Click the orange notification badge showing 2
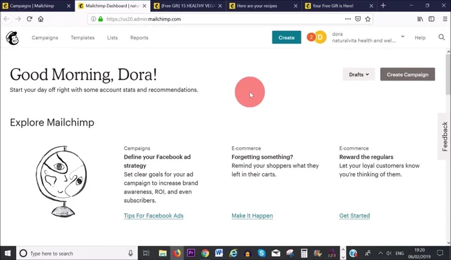This screenshot has height=260, width=451. point(311,37)
